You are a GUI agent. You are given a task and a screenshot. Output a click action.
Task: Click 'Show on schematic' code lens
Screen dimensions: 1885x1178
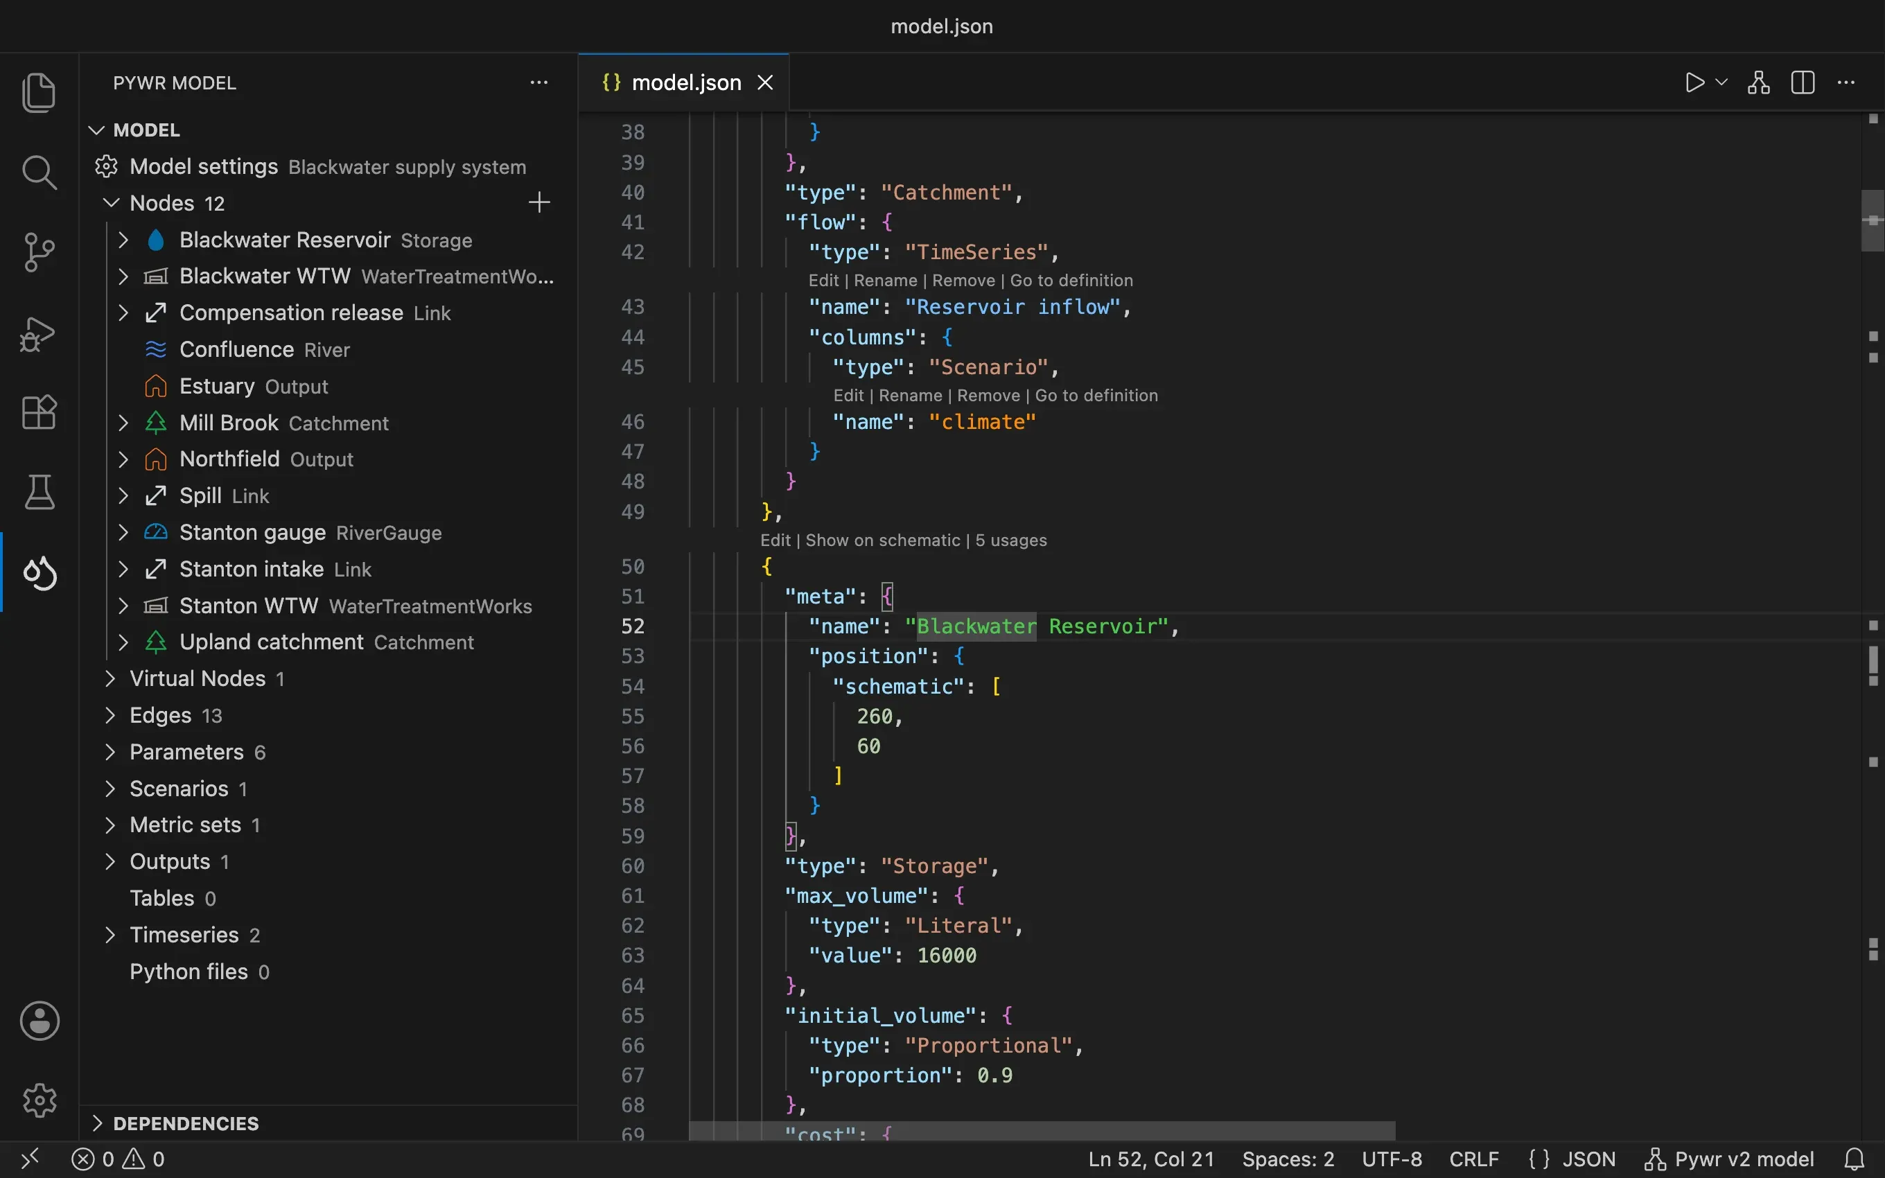[x=882, y=540]
